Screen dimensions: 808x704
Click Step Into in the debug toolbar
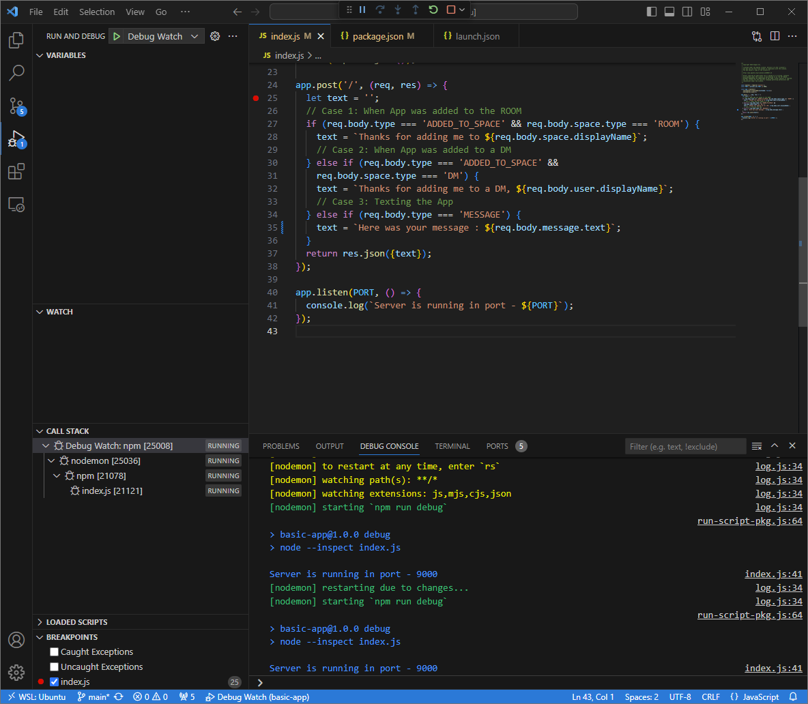tap(398, 10)
